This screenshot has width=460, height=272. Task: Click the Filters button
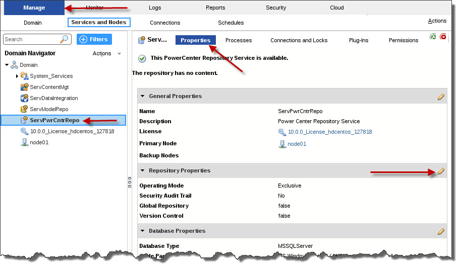pos(94,39)
